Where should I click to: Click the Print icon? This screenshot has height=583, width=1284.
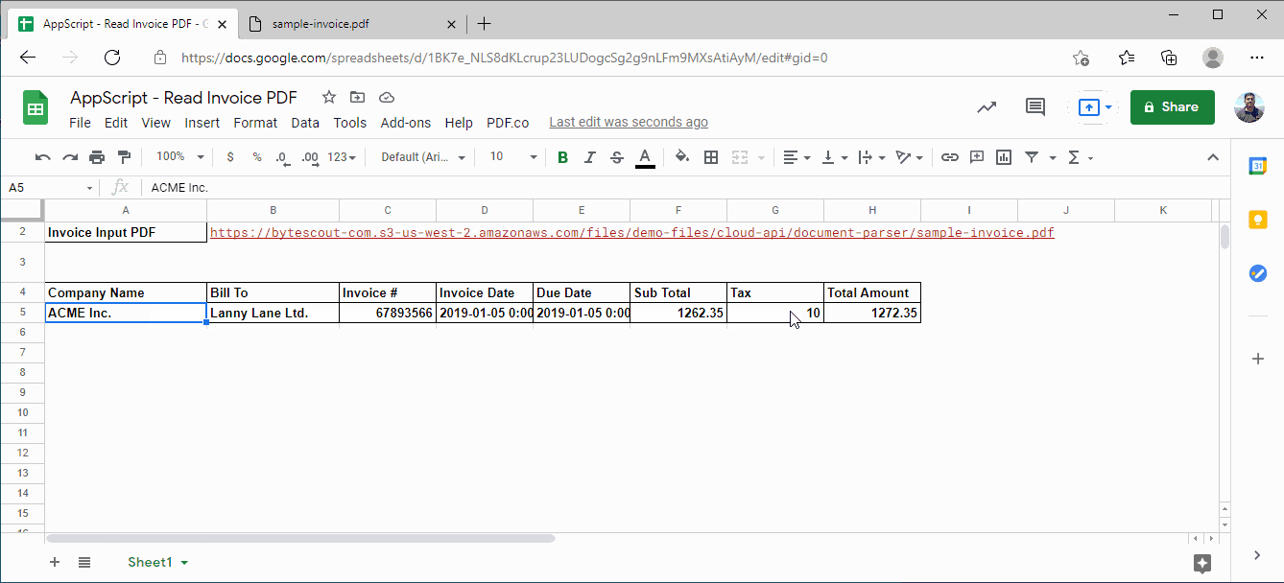(97, 157)
